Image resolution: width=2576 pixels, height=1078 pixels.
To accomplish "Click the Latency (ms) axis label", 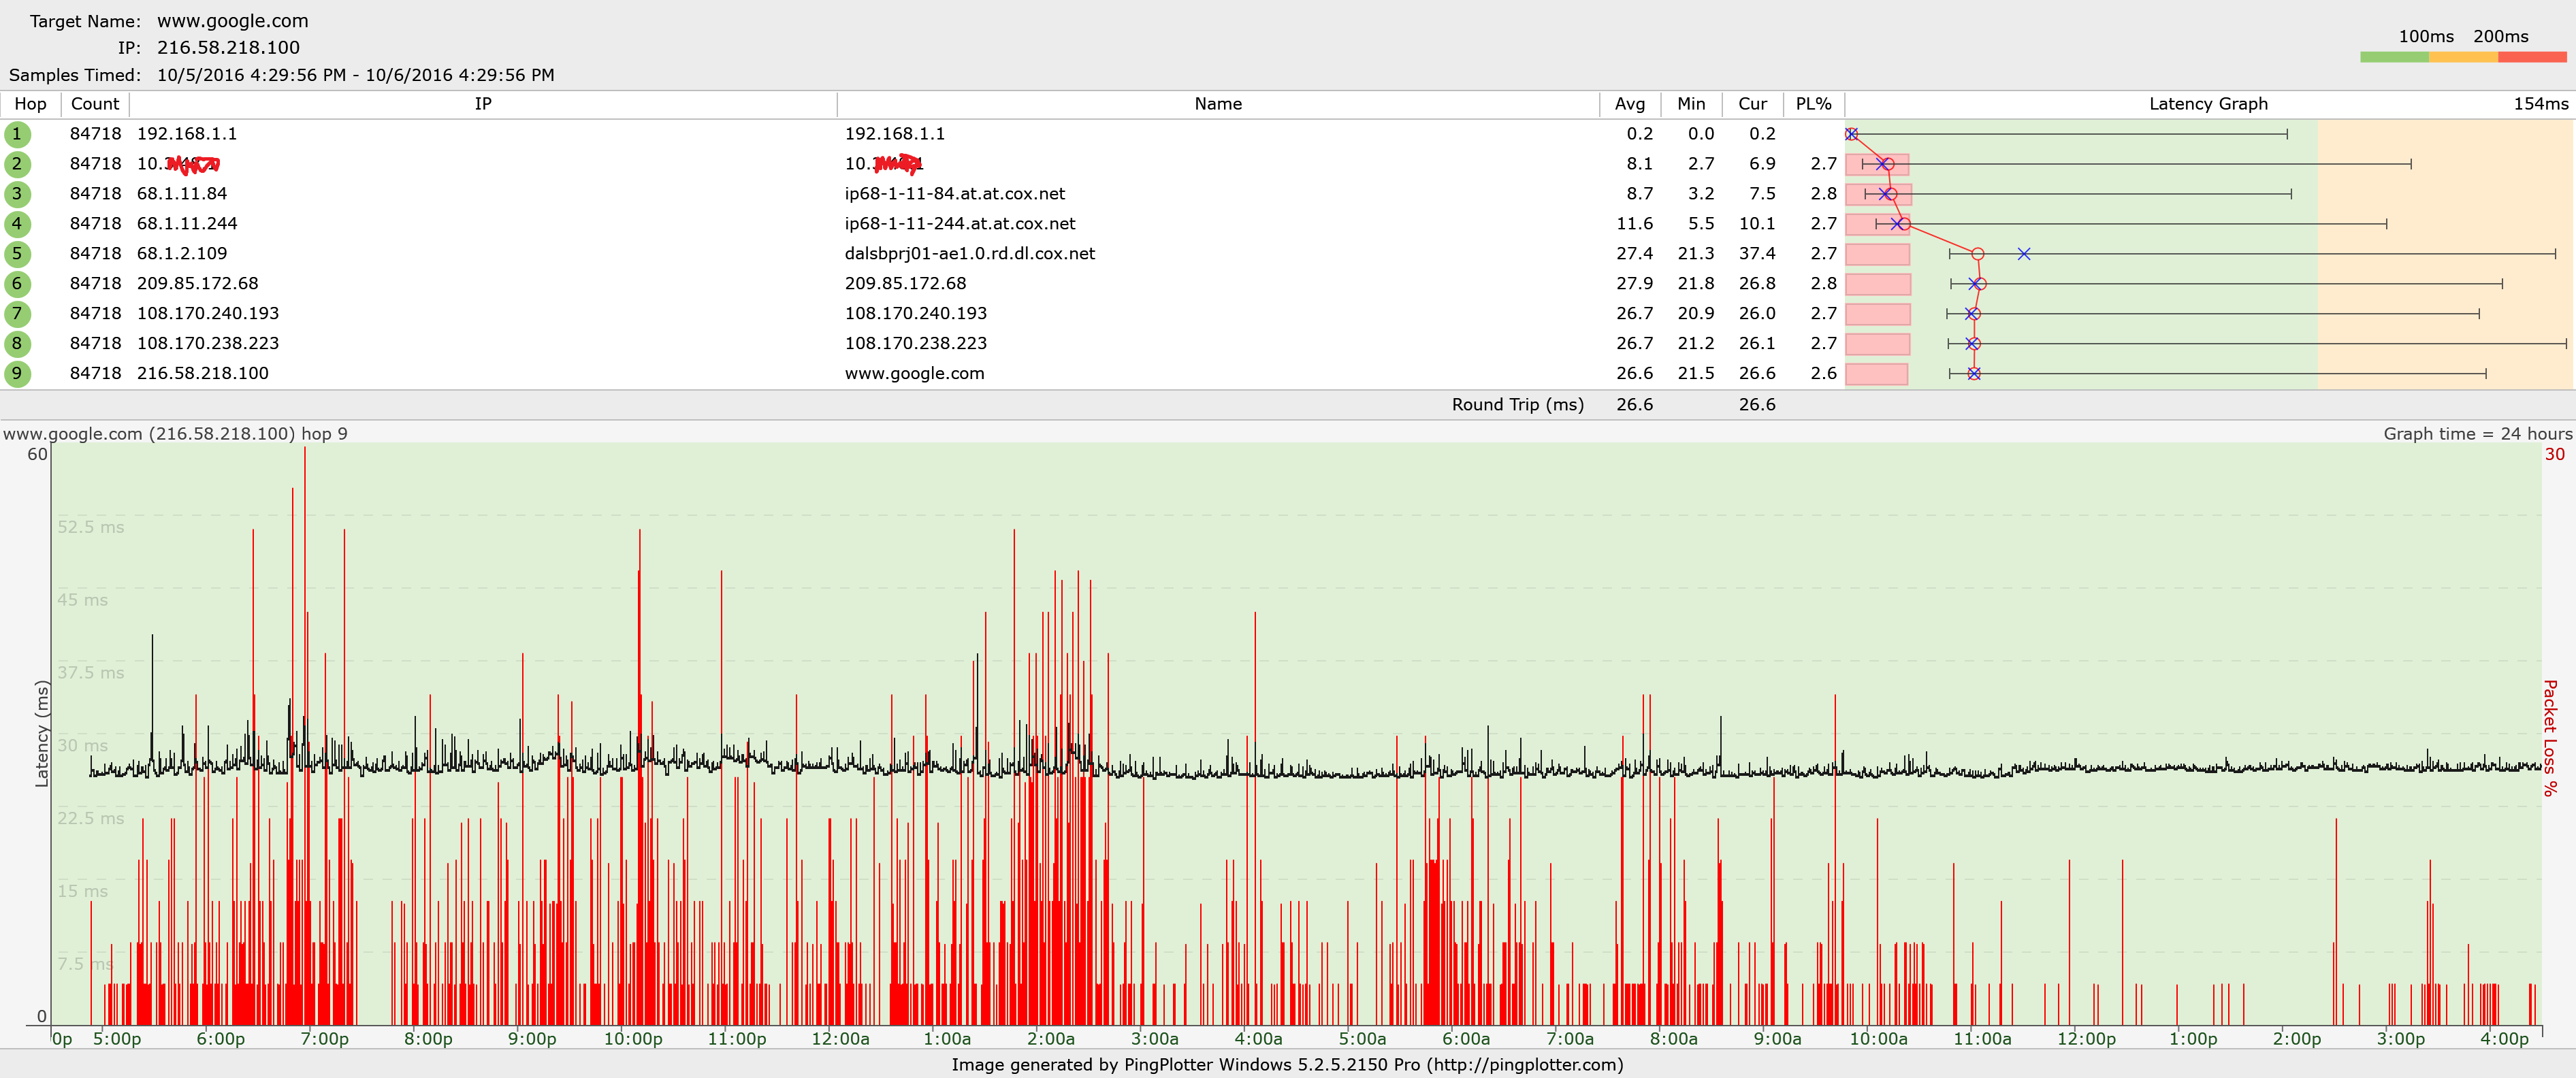I will click(x=42, y=734).
